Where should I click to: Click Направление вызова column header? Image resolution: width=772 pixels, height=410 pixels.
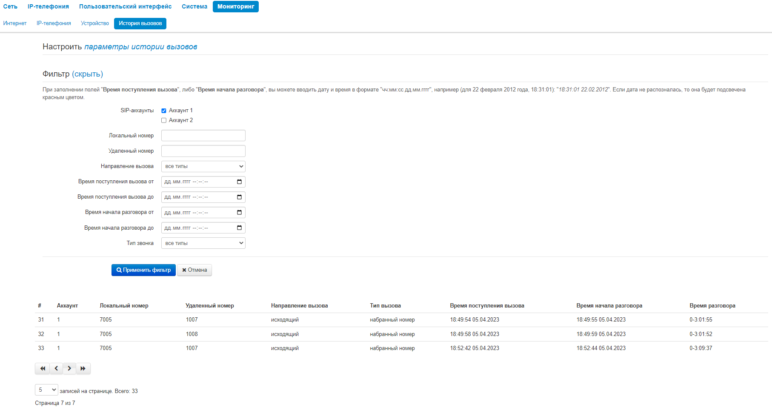tap(299, 306)
